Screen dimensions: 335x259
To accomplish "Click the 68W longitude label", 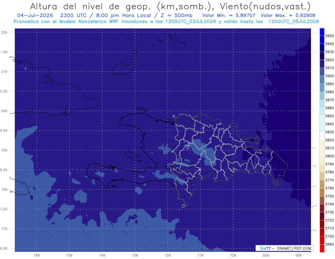I will pyautogui.click(x=298, y=255).
